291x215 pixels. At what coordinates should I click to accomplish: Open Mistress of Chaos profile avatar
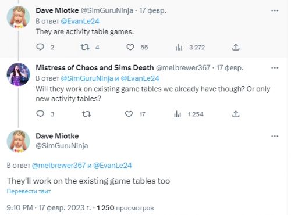[18, 74]
